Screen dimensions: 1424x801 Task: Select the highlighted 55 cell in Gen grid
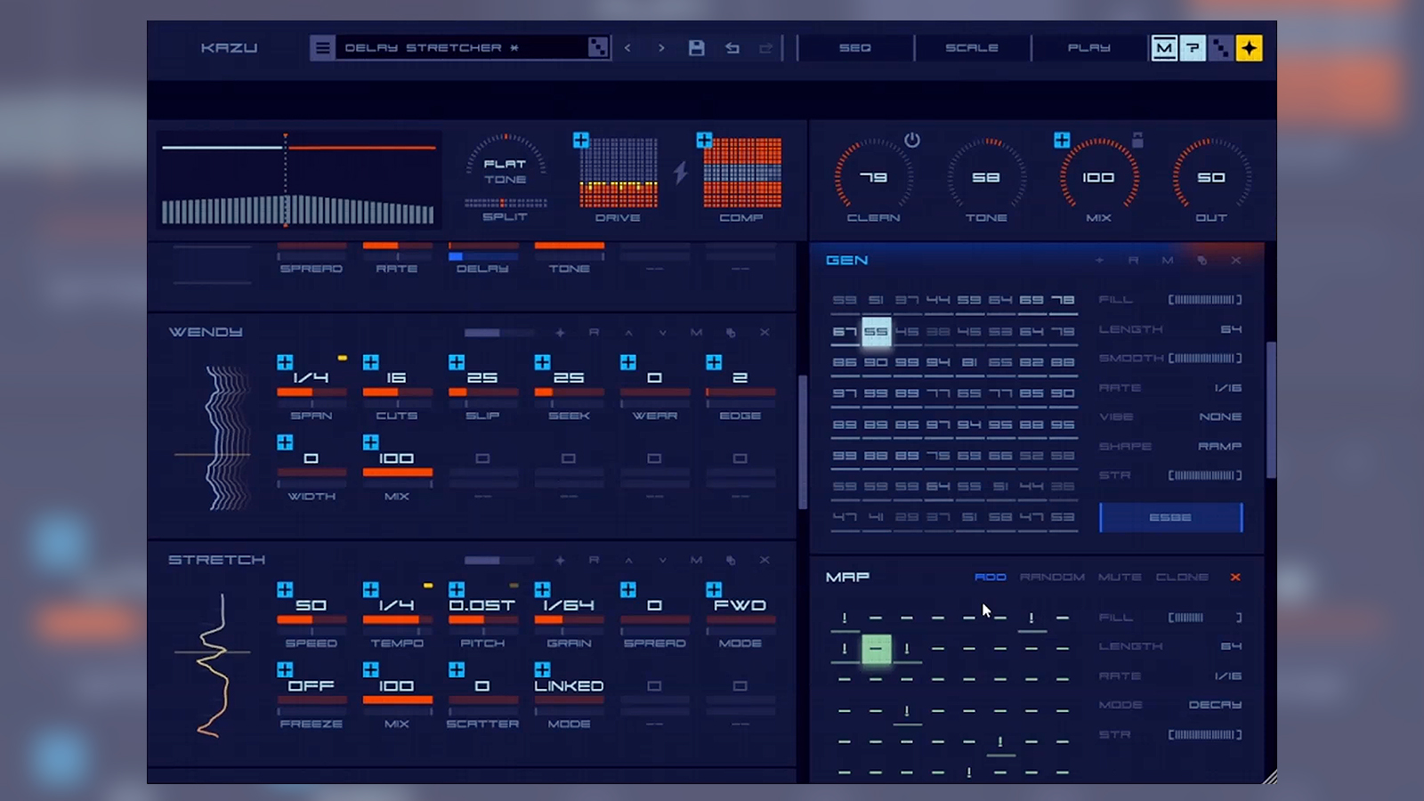(877, 332)
